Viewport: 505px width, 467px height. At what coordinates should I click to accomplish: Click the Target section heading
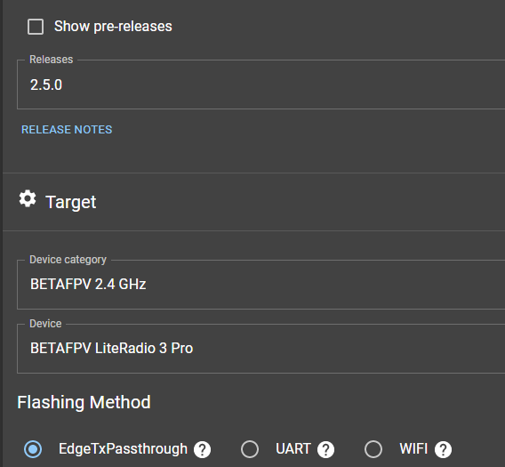pos(71,202)
